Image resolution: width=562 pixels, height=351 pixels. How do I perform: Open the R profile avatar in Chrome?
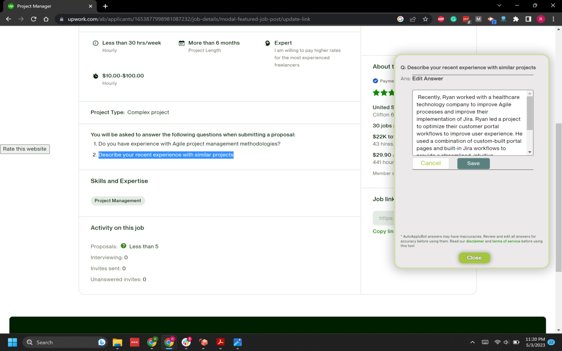click(540, 19)
